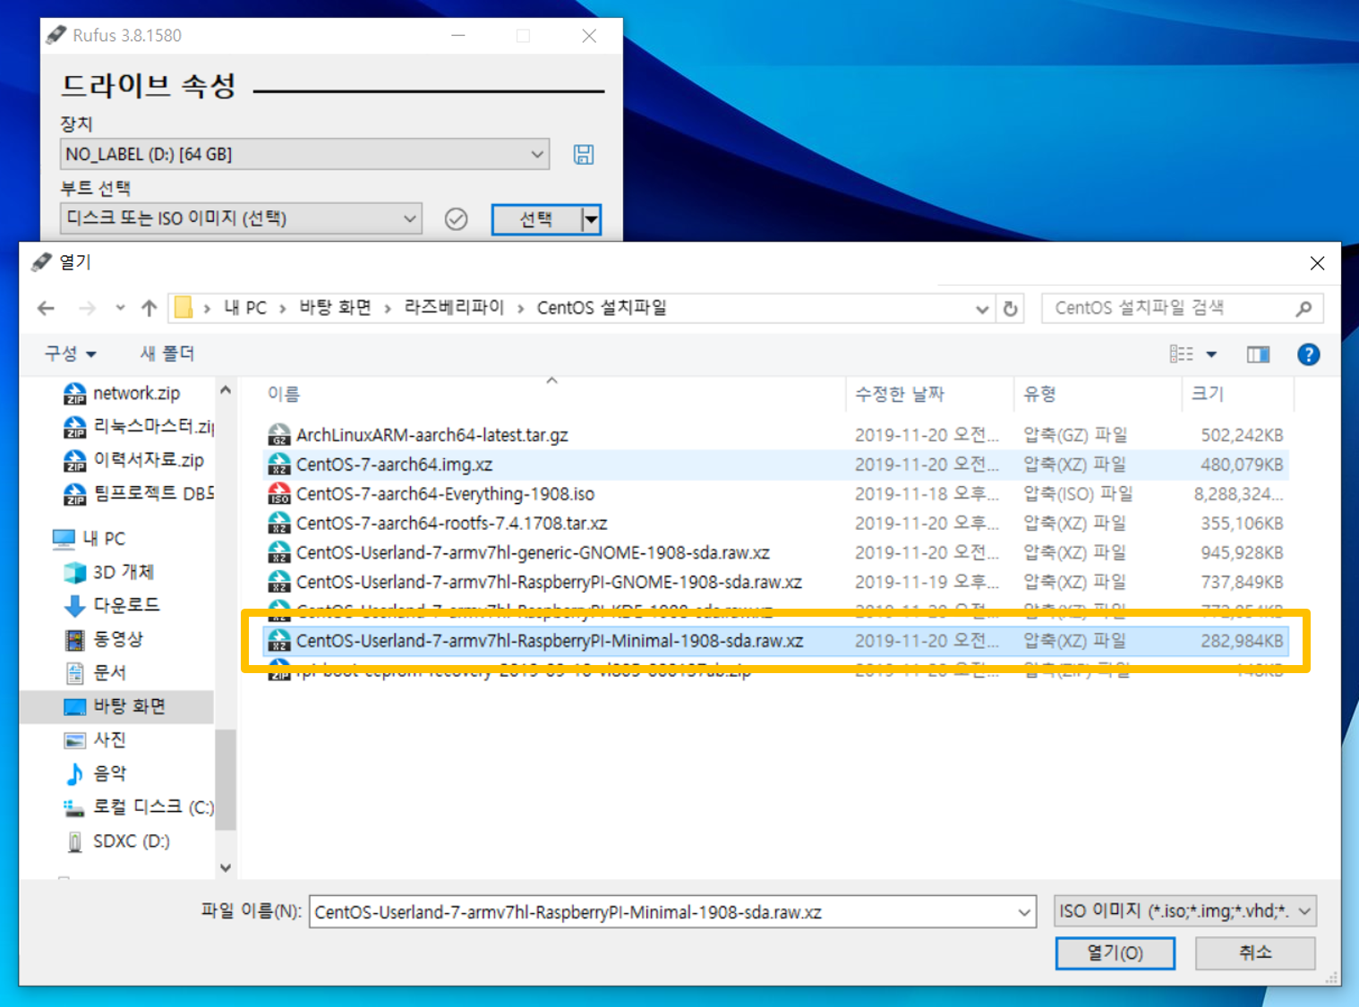Click the CentOS 설치파일 breadcrumb segment
Image resolution: width=1359 pixels, height=1007 pixels.
(x=602, y=308)
